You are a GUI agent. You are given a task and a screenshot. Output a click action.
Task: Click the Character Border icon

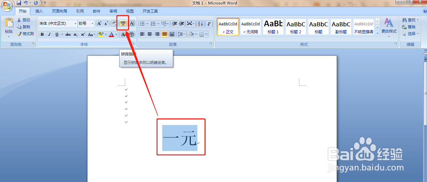coord(131,23)
